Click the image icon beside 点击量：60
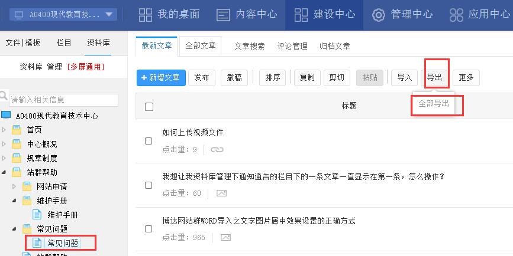Screen dimensions: 513x256 point(221,193)
